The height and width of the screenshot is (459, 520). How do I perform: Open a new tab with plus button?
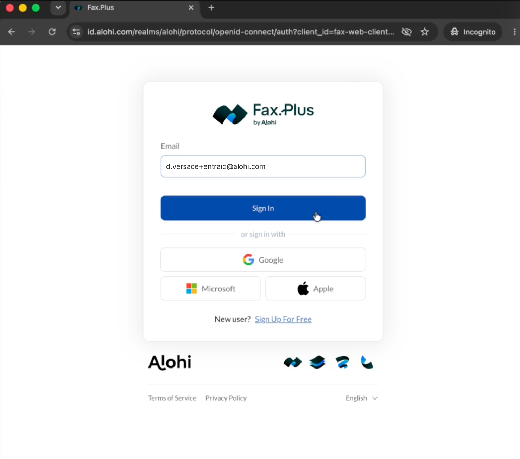click(211, 7)
